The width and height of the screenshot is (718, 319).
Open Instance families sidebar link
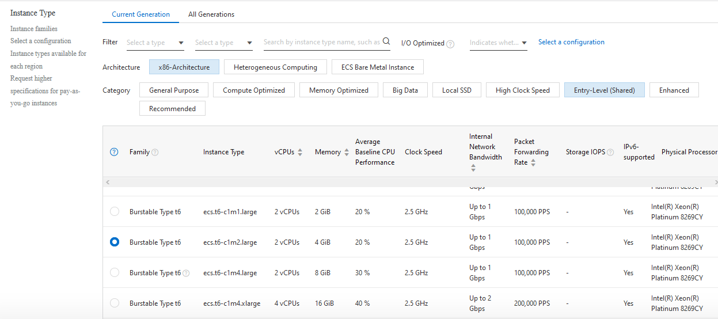[34, 29]
